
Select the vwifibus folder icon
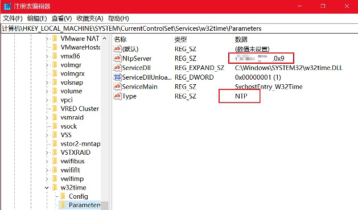tap(55, 161)
